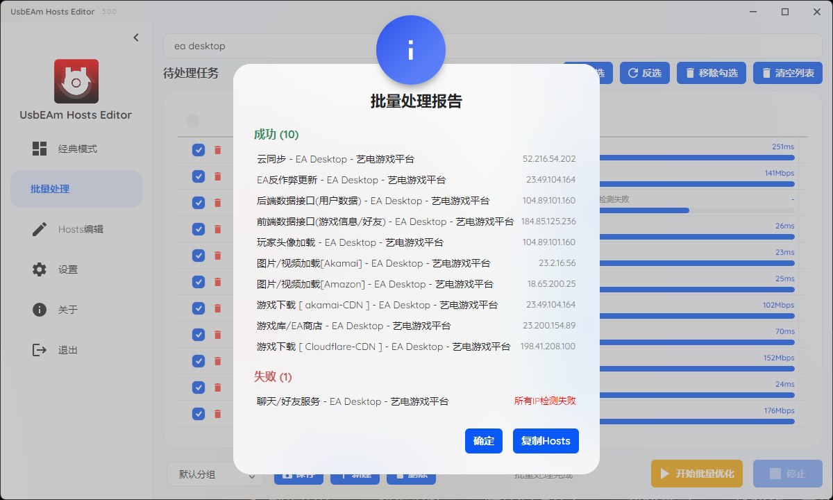Click the search field containing "ea desktop"
Image resolution: width=833 pixels, height=500 pixels.
(486, 46)
